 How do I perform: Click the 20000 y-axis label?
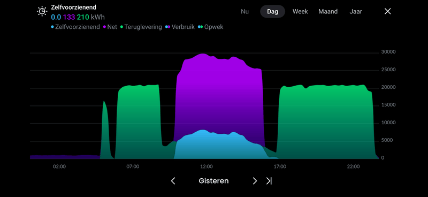tap(388, 87)
